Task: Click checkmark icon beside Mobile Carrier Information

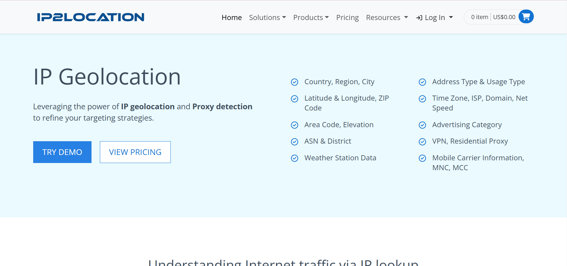Action: [x=422, y=158]
